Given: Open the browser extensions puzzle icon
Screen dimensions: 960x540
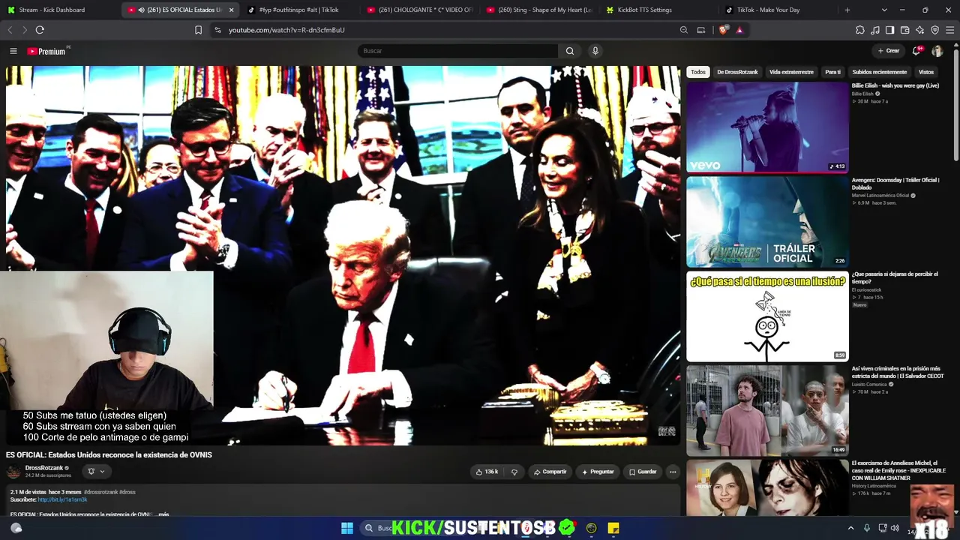Looking at the screenshot, I should [860, 30].
